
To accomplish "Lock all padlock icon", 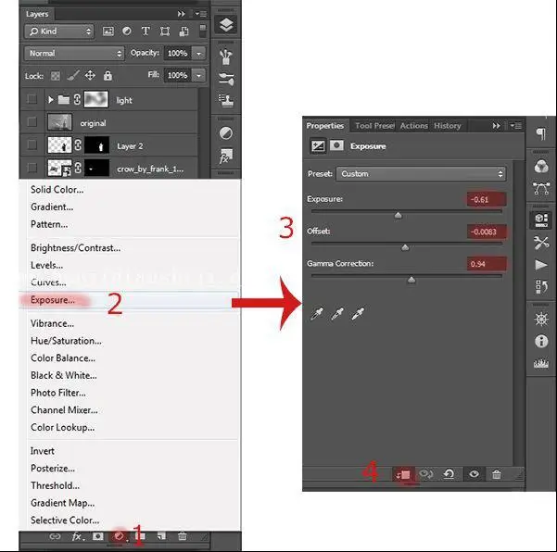I will [x=108, y=75].
